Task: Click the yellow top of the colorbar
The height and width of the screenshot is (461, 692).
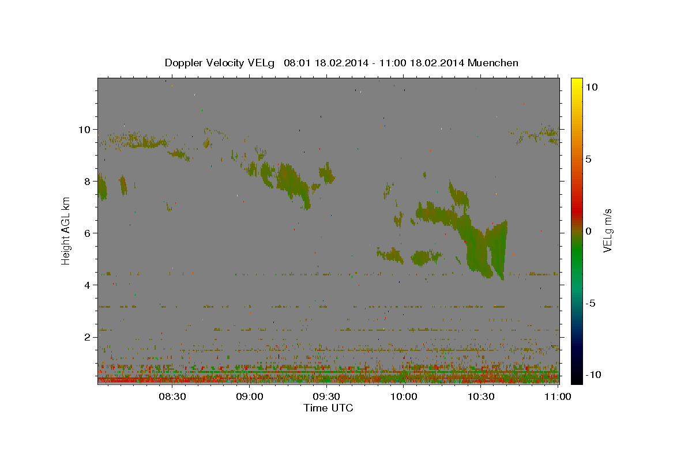Action: [576, 84]
